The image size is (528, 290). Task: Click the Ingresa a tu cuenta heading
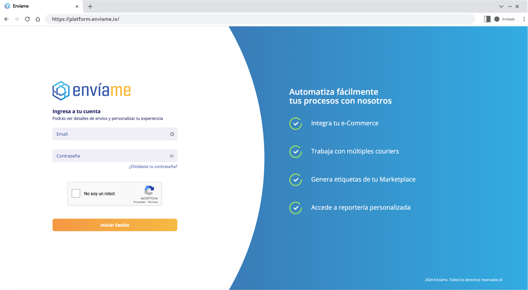(76, 111)
